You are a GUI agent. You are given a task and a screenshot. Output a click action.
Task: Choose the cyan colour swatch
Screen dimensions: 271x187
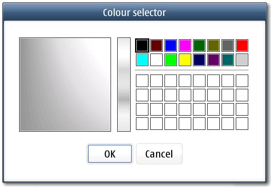tap(142, 60)
